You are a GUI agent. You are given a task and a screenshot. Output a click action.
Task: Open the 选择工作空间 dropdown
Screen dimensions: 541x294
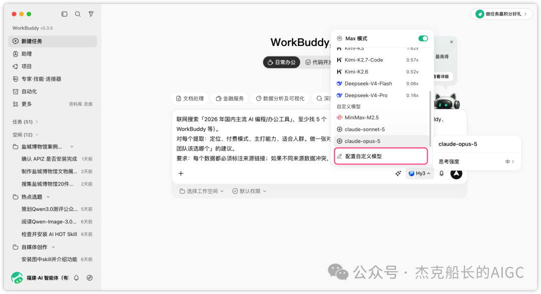tap(202, 191)
